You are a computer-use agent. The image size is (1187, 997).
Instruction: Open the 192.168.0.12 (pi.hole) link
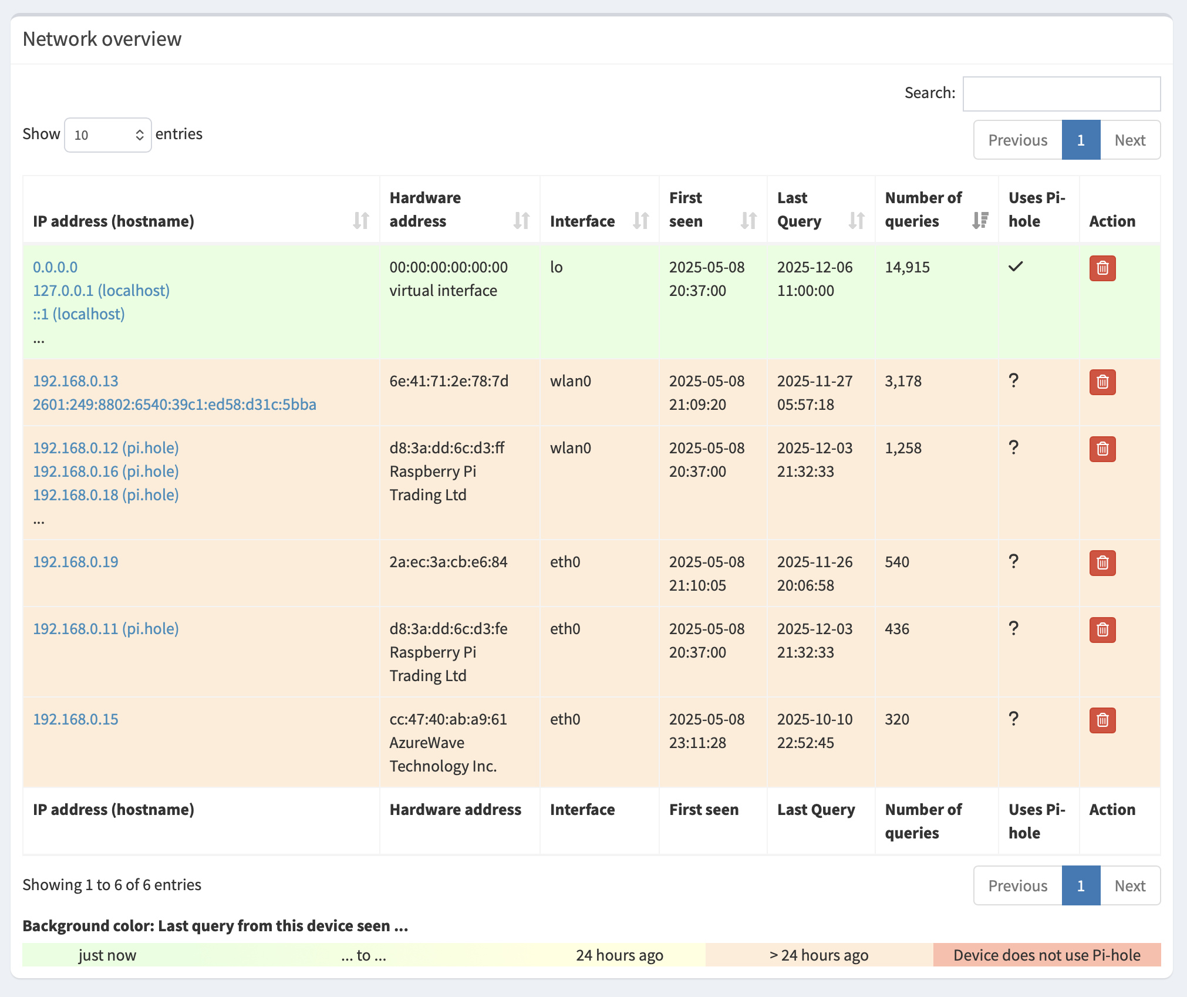106,448
